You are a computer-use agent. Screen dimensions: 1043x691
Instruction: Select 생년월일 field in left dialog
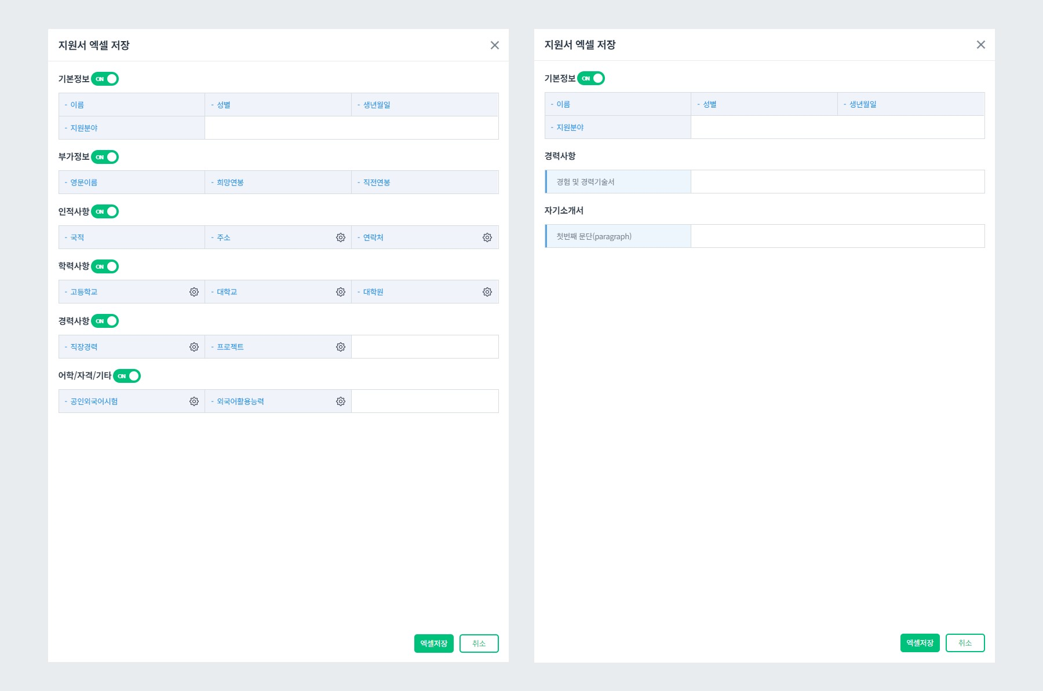point(425,105)
